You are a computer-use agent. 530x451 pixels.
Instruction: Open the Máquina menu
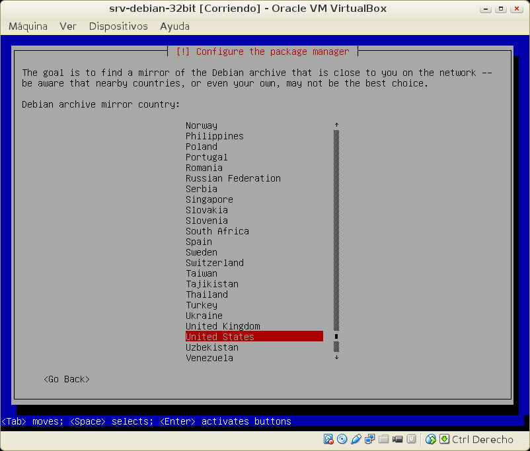(28, 26)
